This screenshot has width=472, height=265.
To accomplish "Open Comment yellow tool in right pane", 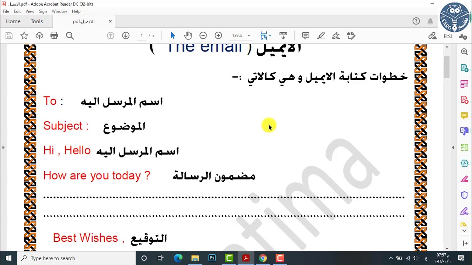I will 464,116.
